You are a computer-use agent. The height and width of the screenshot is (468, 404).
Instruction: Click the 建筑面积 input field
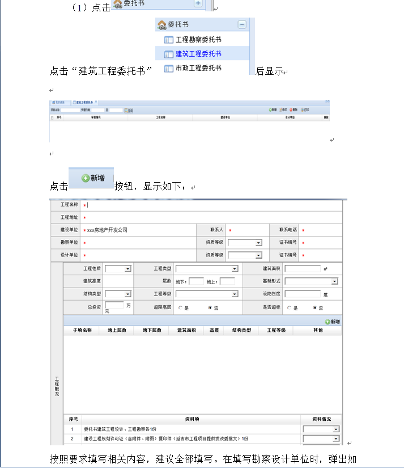click(x=302, y=269)
